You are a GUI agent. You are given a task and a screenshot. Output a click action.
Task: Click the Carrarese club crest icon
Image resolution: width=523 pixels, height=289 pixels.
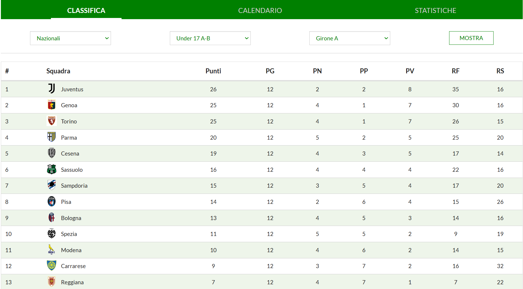click(x=52, y=266)
